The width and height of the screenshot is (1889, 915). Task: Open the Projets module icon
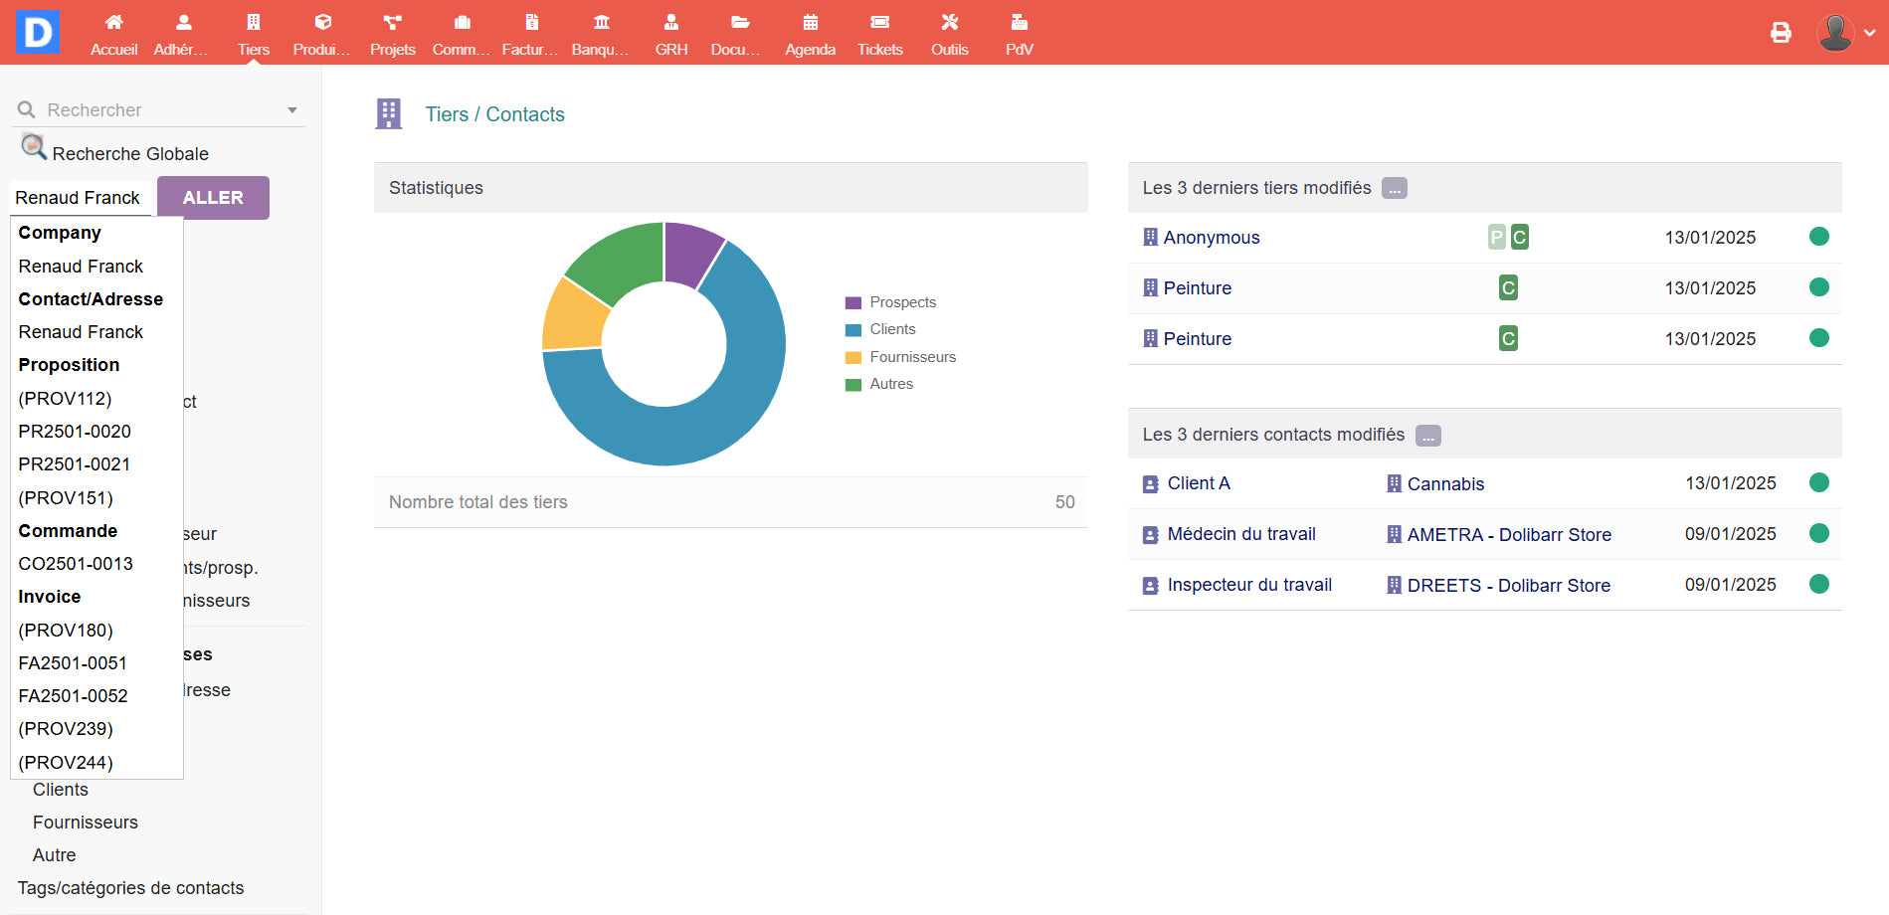coord(392,23)
